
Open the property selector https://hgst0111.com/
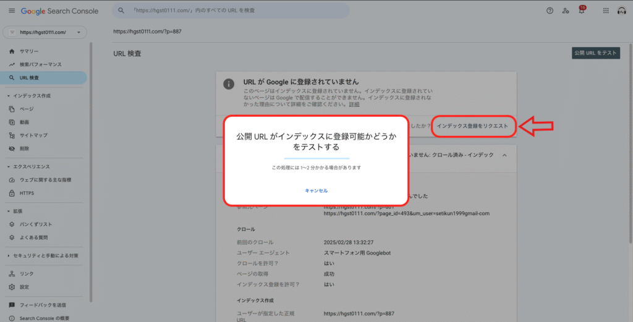pyautogui.click(x=45, y=32)
